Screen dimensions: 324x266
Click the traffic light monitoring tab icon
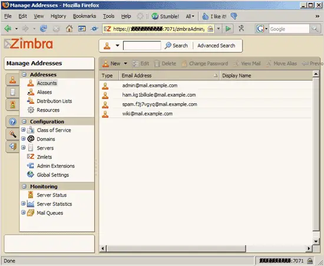pos(12,104)
